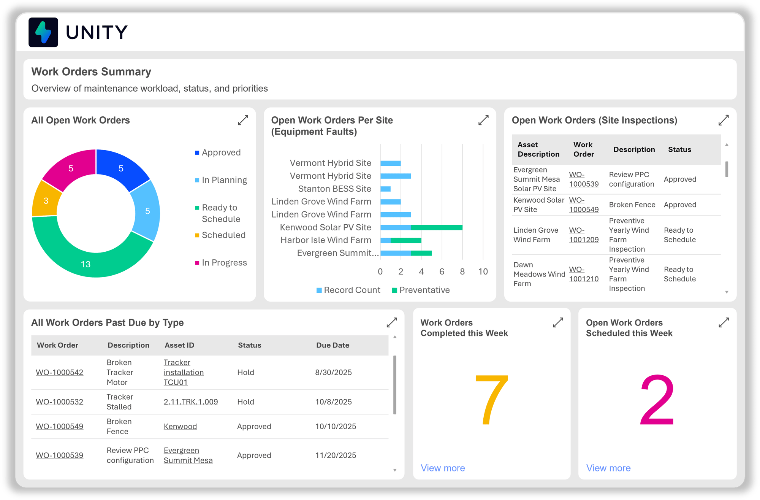The height and width of the screenshot is (500, 760).
Task: Click the Unity lightning bolt logo
Action: point(43,32)
